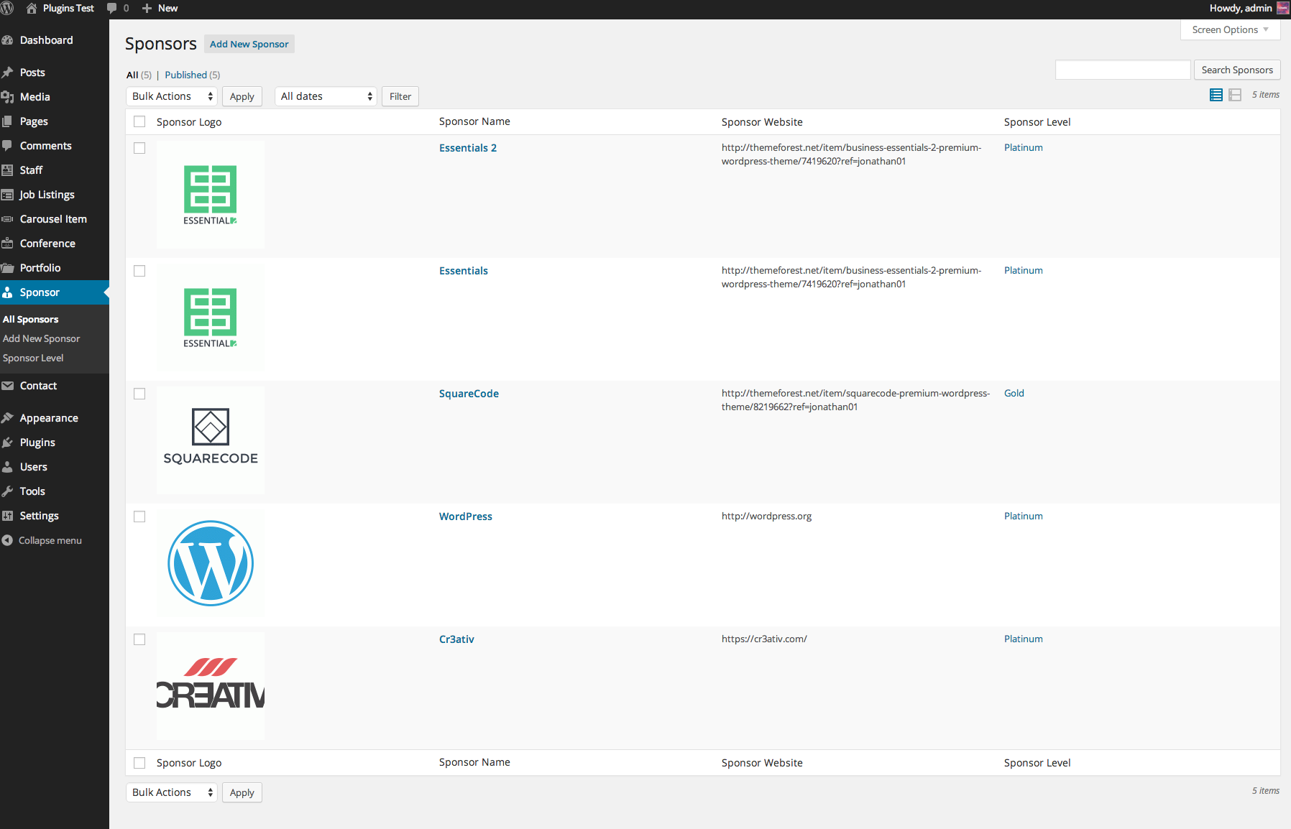Click the Staff sidebar icon

(8, 170)
